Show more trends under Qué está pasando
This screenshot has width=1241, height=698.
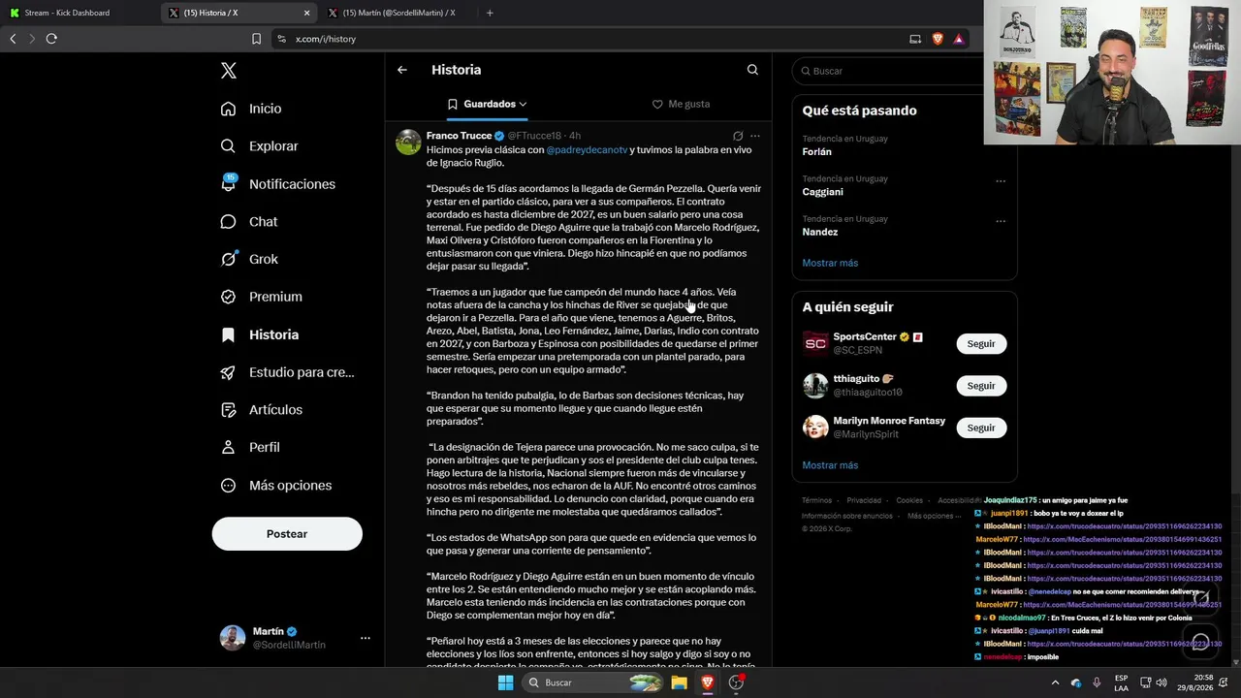coord(830,263)
